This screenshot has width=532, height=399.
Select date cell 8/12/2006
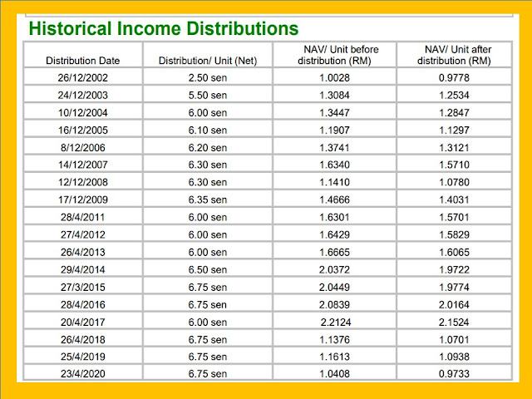click(x=83, y=148)
